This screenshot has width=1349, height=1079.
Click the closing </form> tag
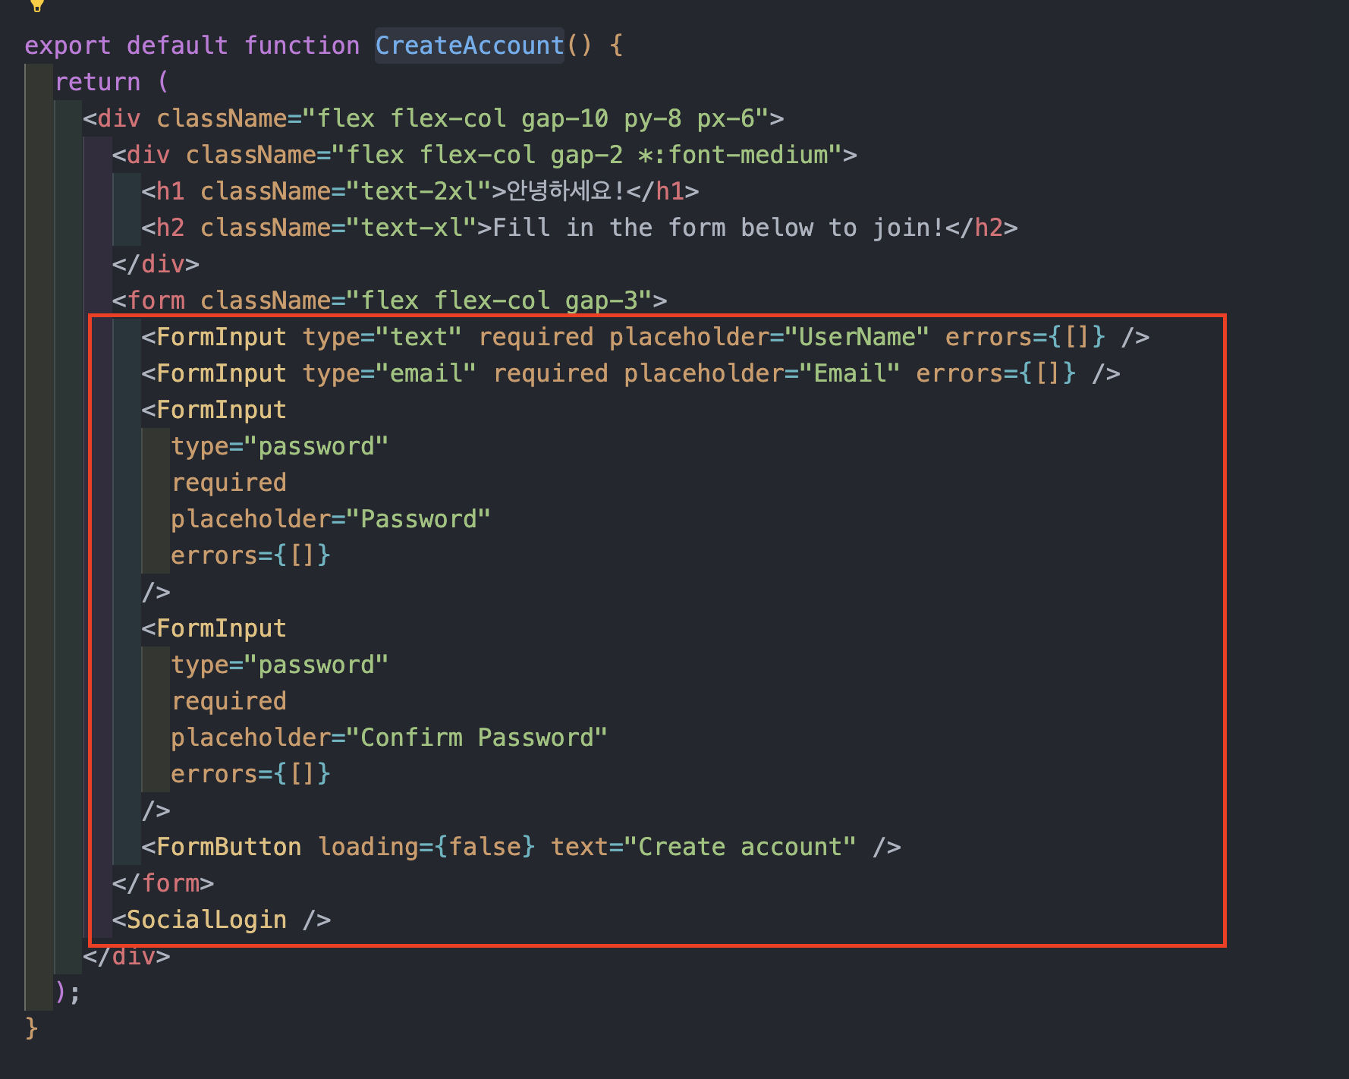[163, 883]
